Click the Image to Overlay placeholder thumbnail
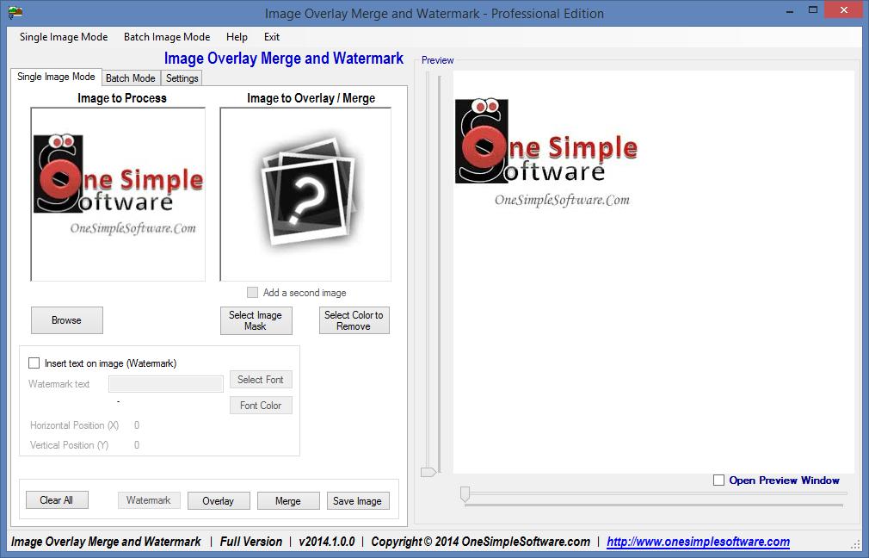This screenshot has height=558, width=869. tap(305, 194)
